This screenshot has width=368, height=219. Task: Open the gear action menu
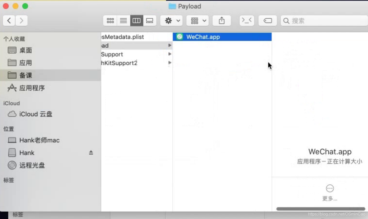click(x=172, y=21)
